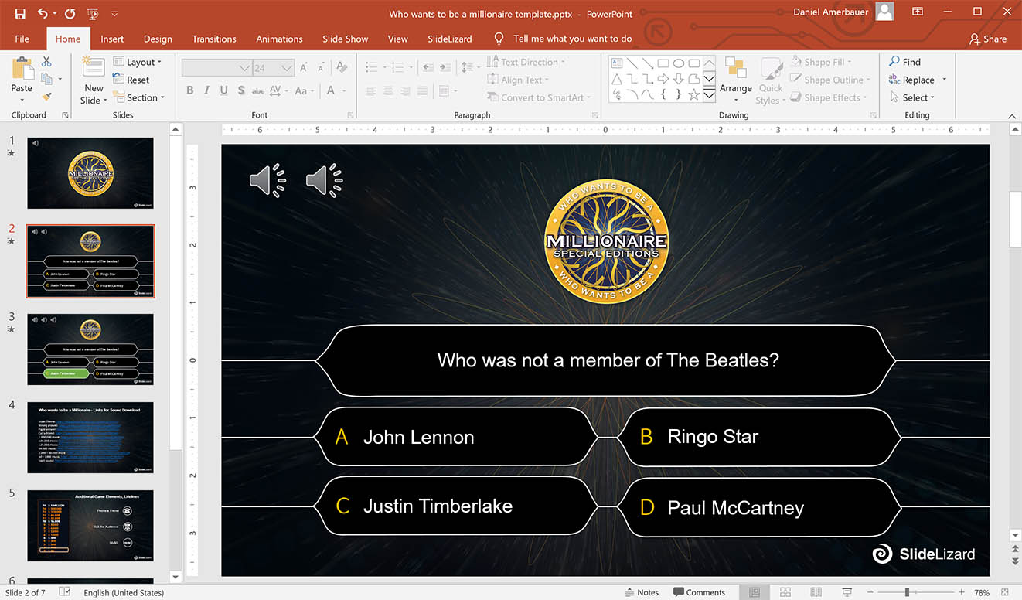Image resolution: width=1022 pixels, height=600 pixels.
Task: Pick the right arrow shape in gallery
Action: pyautogui.click(x=663, y=79)
